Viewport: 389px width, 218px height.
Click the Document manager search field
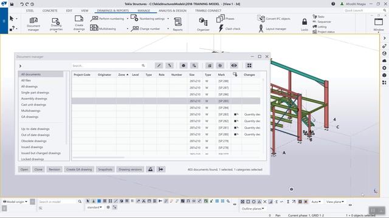pyautogui.click(x=109, y=65)
